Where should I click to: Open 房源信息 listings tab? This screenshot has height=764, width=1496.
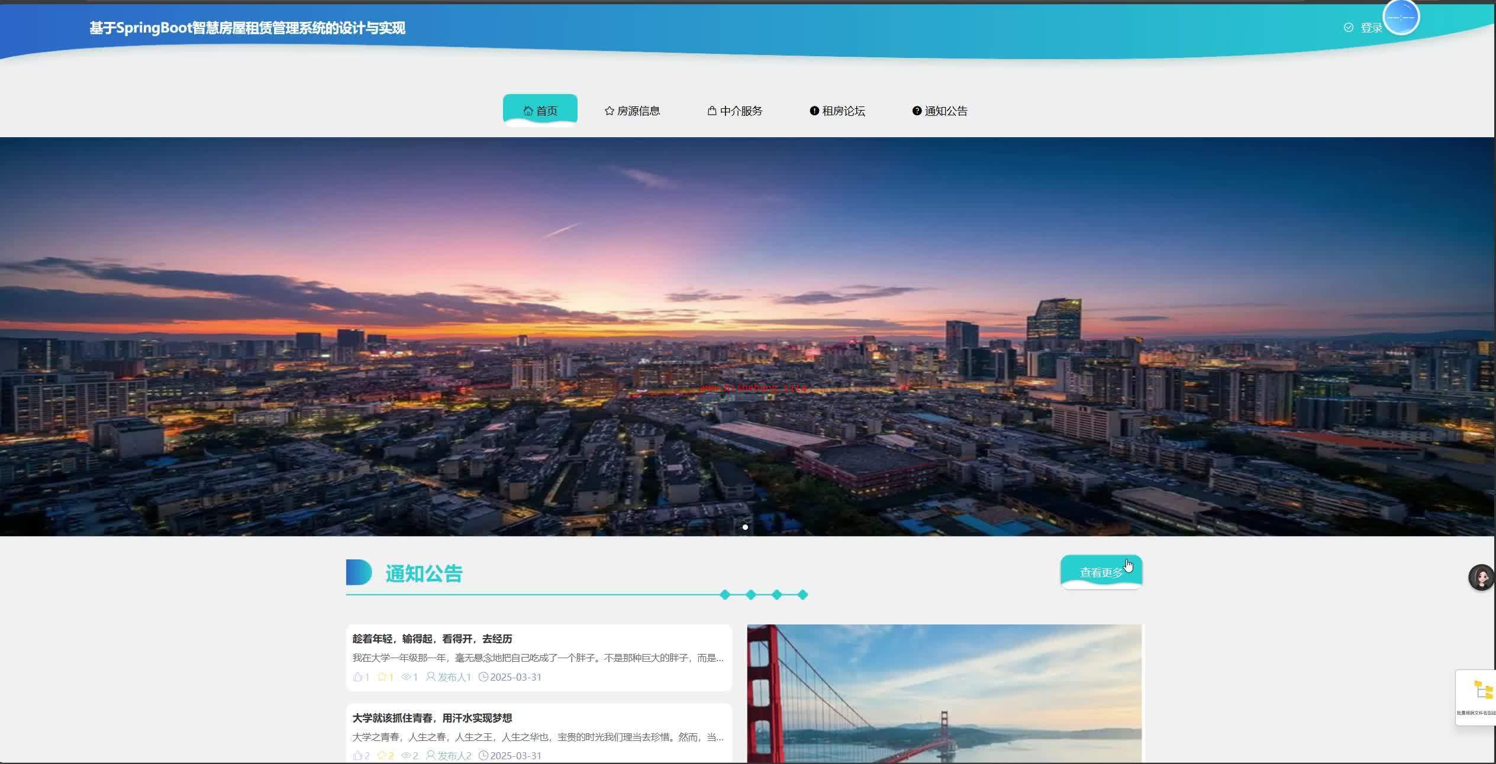point(632,111)
